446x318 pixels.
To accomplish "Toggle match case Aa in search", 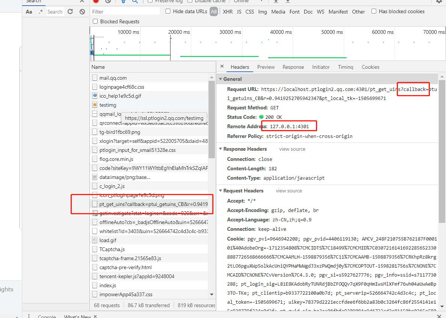I will click(29, 12).
